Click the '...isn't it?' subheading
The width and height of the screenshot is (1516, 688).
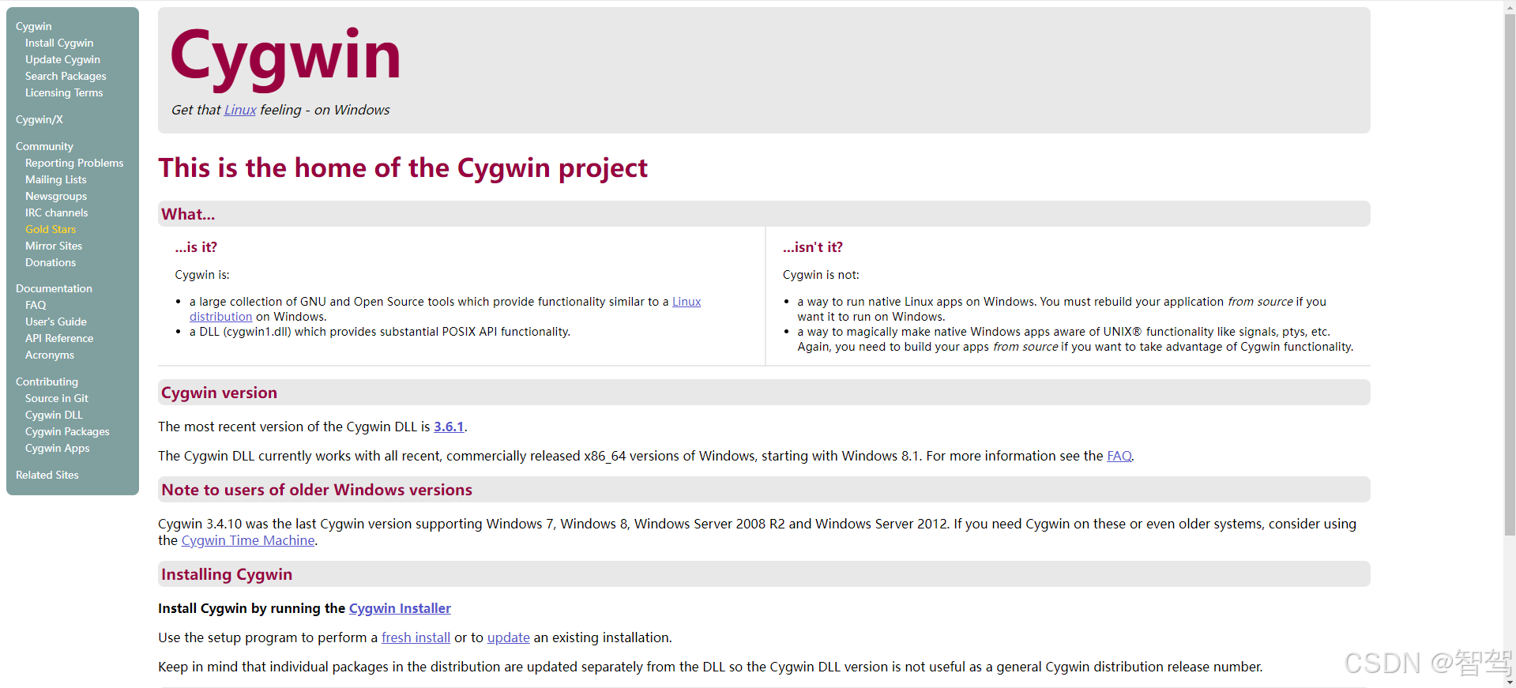click(812, 247)
